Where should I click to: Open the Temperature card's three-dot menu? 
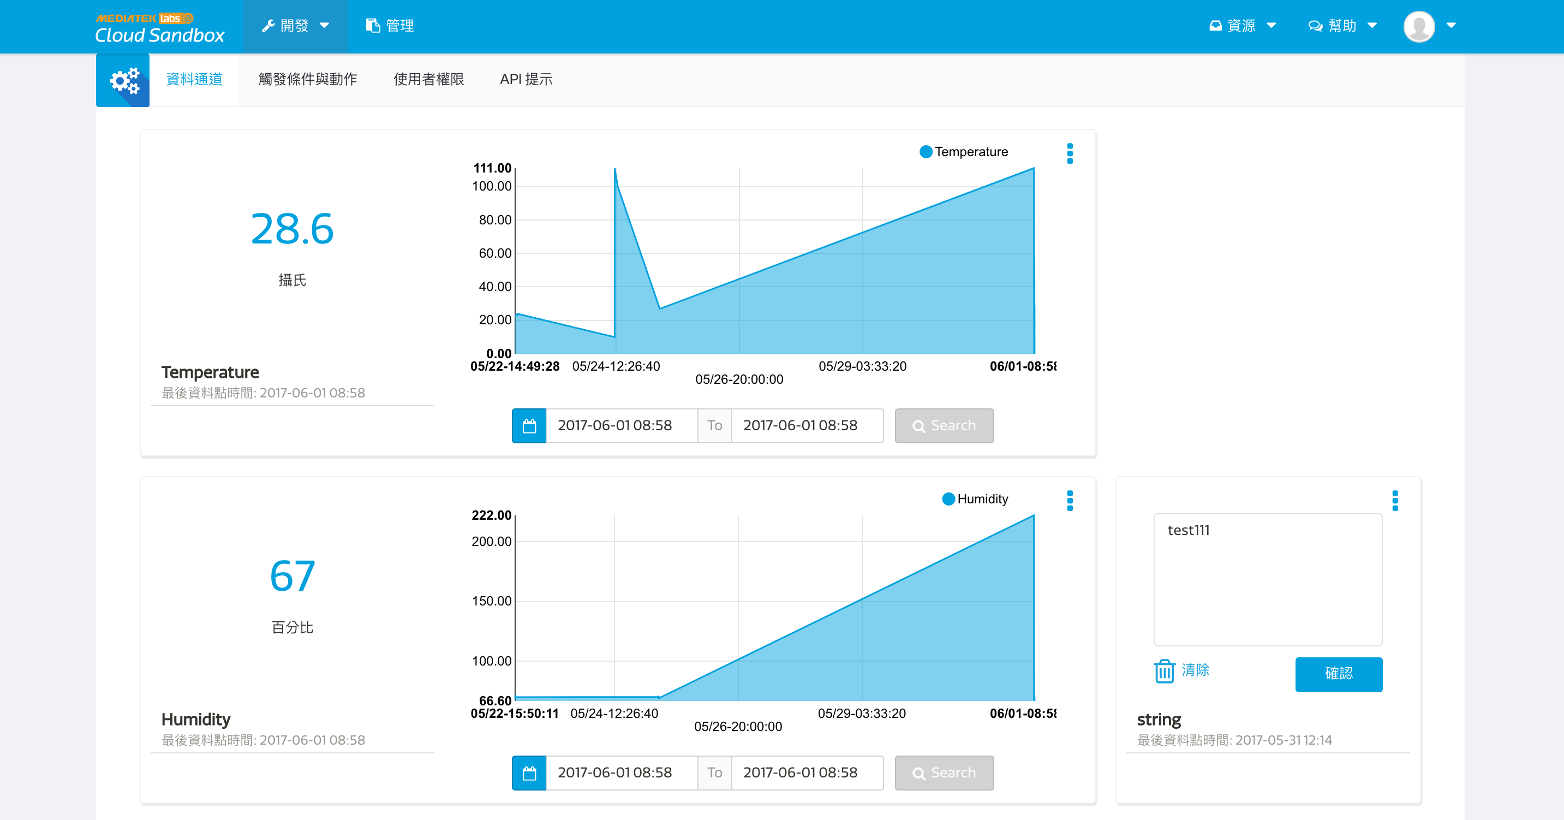click(x=1070, y=153)
